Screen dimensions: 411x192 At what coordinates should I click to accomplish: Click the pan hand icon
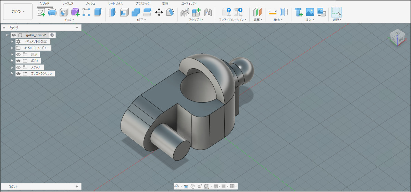click(x=193, y=186)
